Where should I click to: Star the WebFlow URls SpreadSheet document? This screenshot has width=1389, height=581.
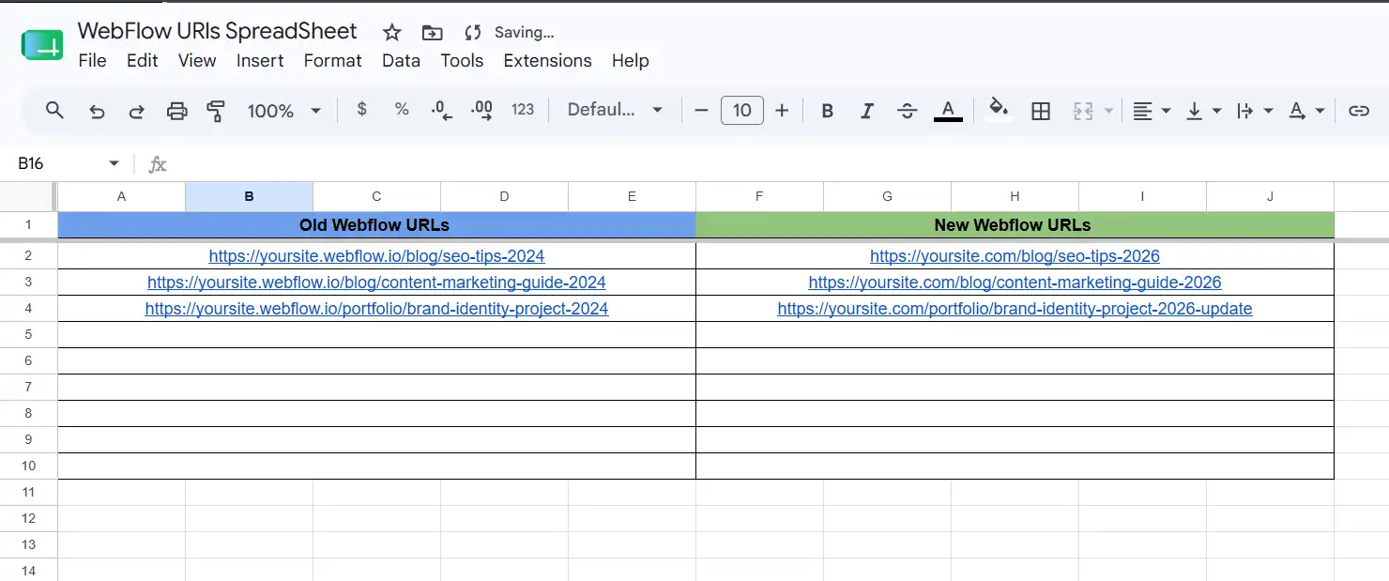392,33
